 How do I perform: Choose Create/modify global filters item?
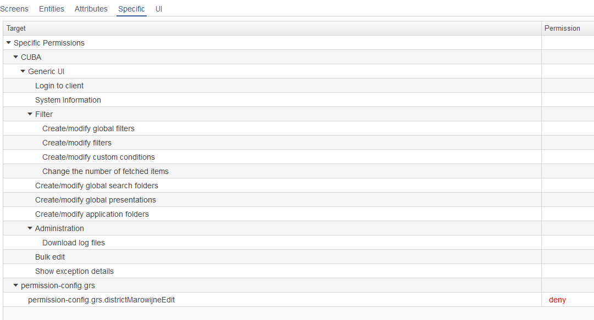[x=273, y=128]
